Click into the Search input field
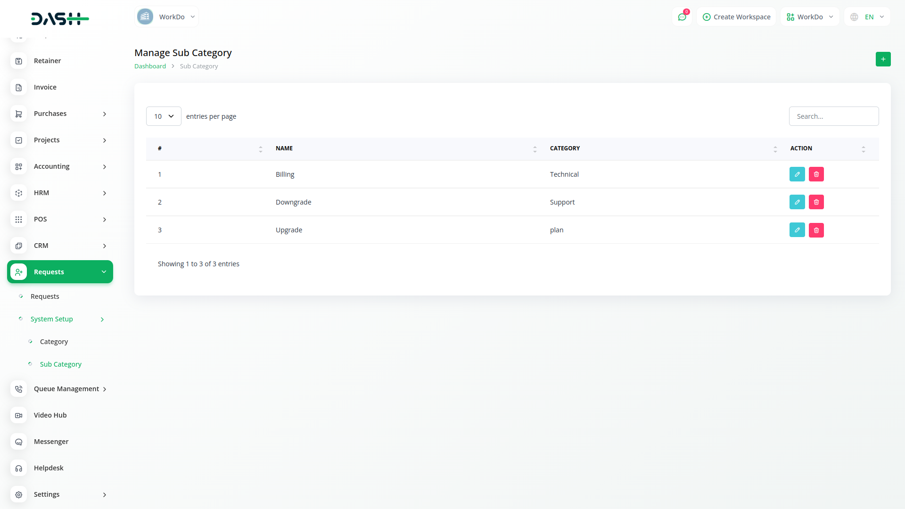 coord(833,116)
